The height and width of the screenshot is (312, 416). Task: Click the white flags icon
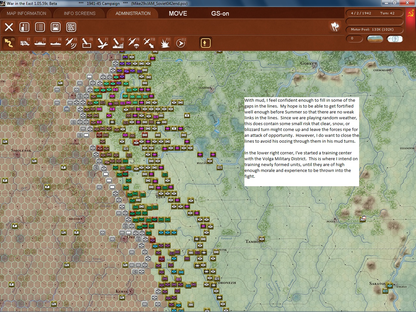coord(335,27)
